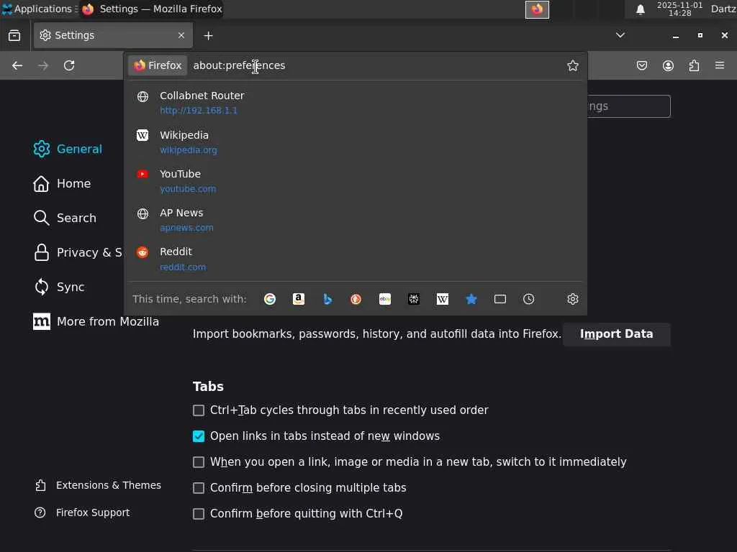Image resolution: width=737 pixels, height=552 pixels.
Task: Click the Firefox identity badge in the URL bar
Action: [158, 65]
